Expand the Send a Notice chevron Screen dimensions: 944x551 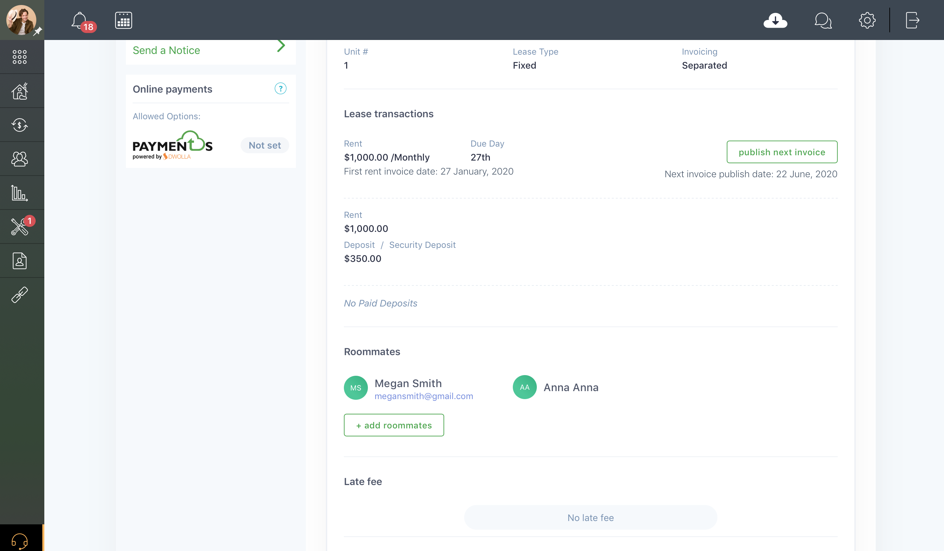pos(281,46)
